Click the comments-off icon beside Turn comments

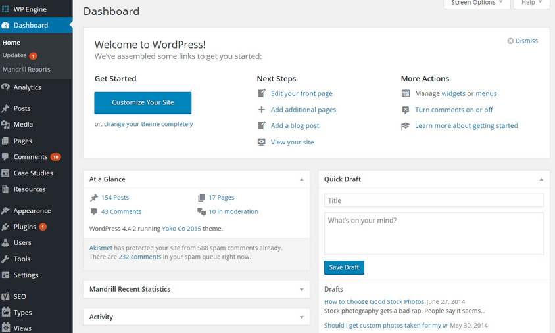406,110
